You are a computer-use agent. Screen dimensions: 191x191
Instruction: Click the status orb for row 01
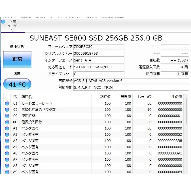click(7, 103)
